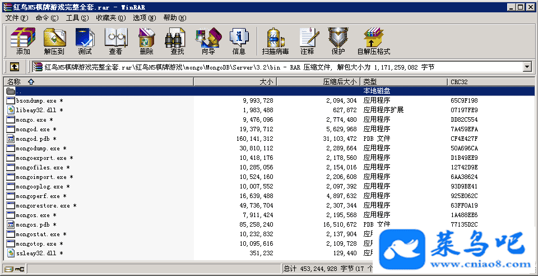Click '本地磁盘' type in parent row
The height and width of the screenshot is (276, 538).
click(x=377, y=91)
